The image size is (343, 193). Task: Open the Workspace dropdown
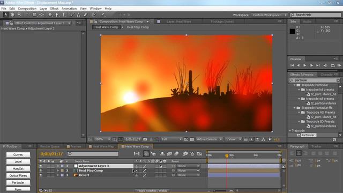click(270, 15)
